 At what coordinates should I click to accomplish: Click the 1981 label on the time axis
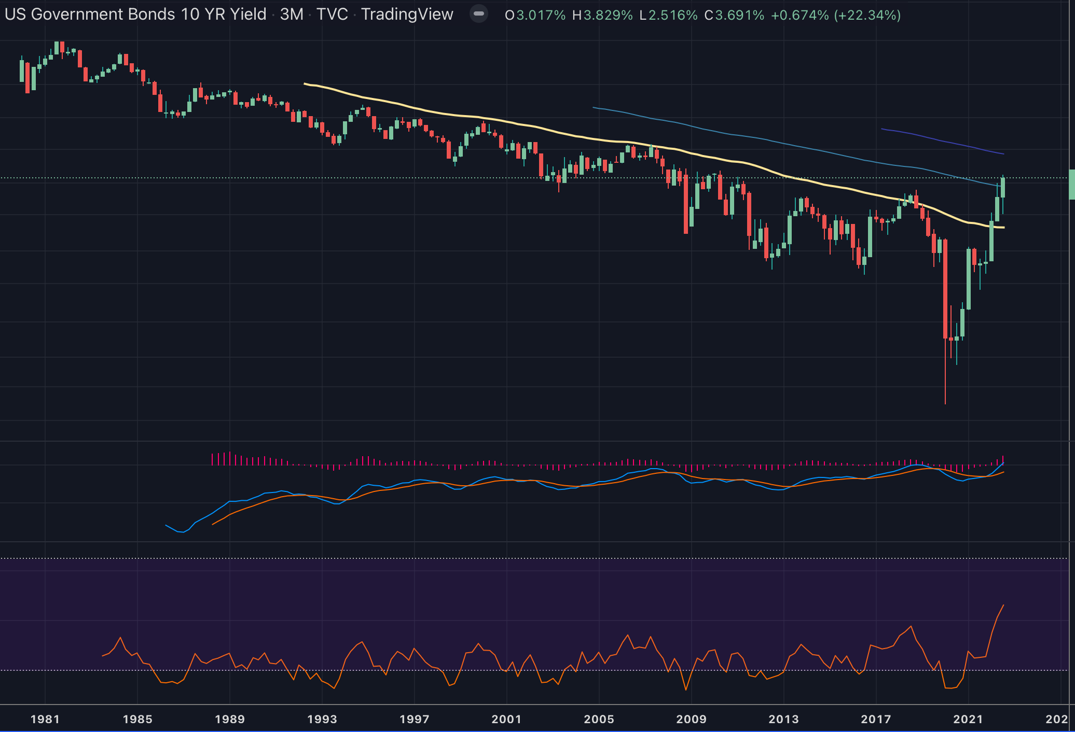(x=45, y=719)
